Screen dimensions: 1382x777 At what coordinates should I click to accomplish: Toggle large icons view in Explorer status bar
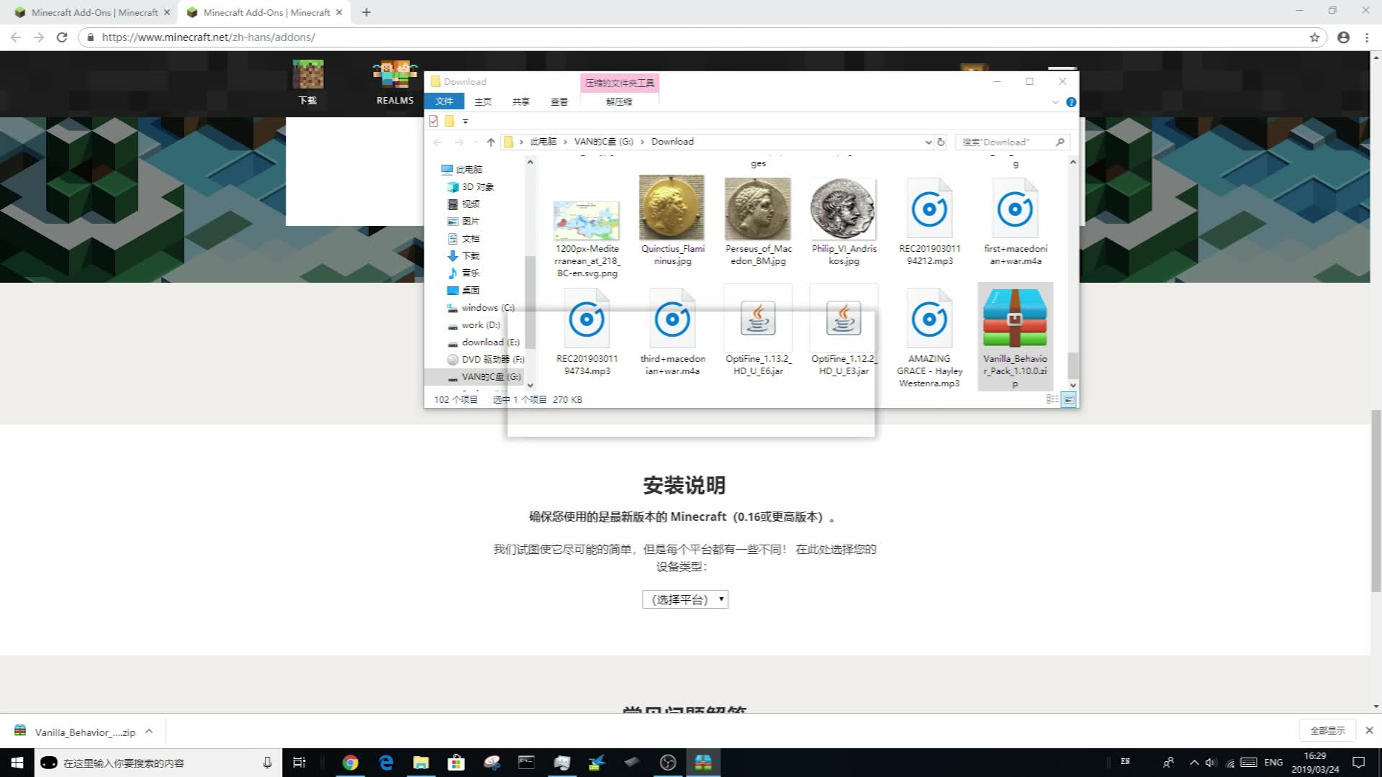pyautogui.click(x=1068, y=399)
